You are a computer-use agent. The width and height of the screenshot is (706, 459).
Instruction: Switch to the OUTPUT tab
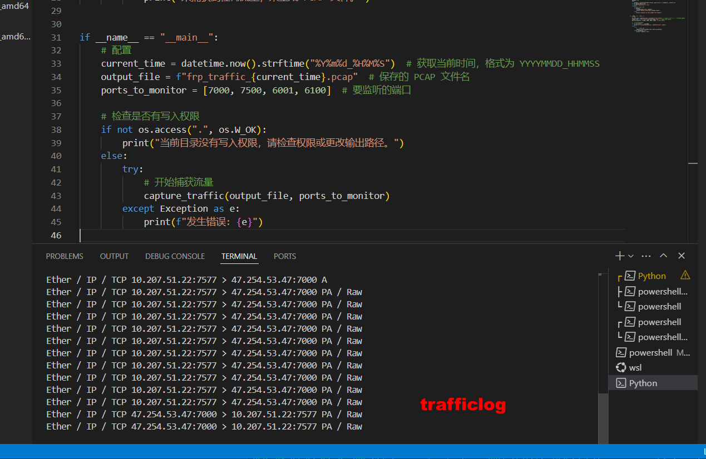click(114, 256)
